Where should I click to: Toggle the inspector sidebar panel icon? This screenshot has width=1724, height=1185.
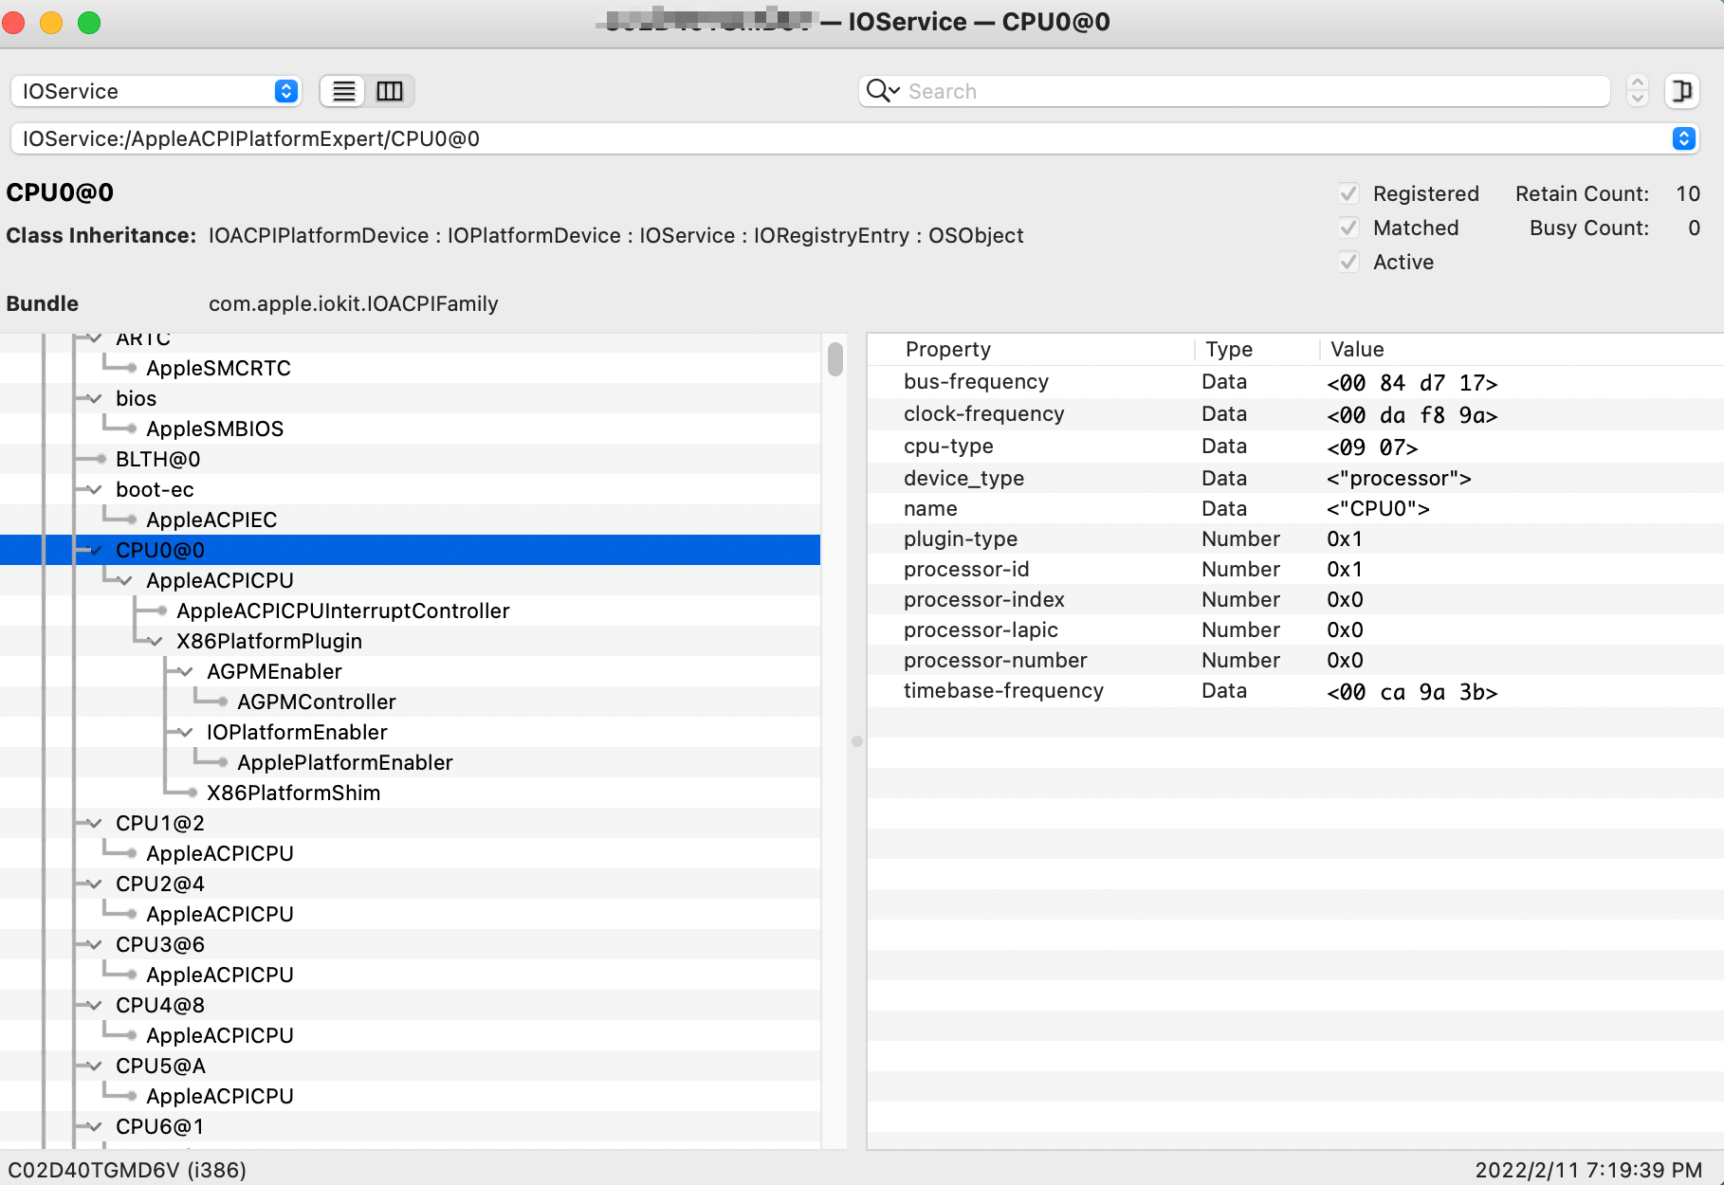pyautogui.click(x=1681, y=91)
